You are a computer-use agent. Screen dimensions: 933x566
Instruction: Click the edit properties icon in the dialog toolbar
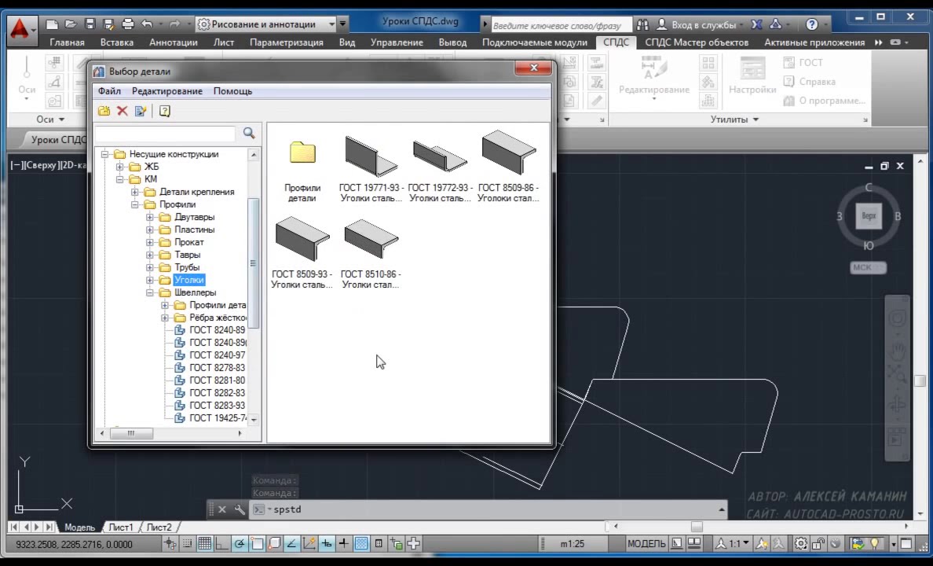[141, 111]
